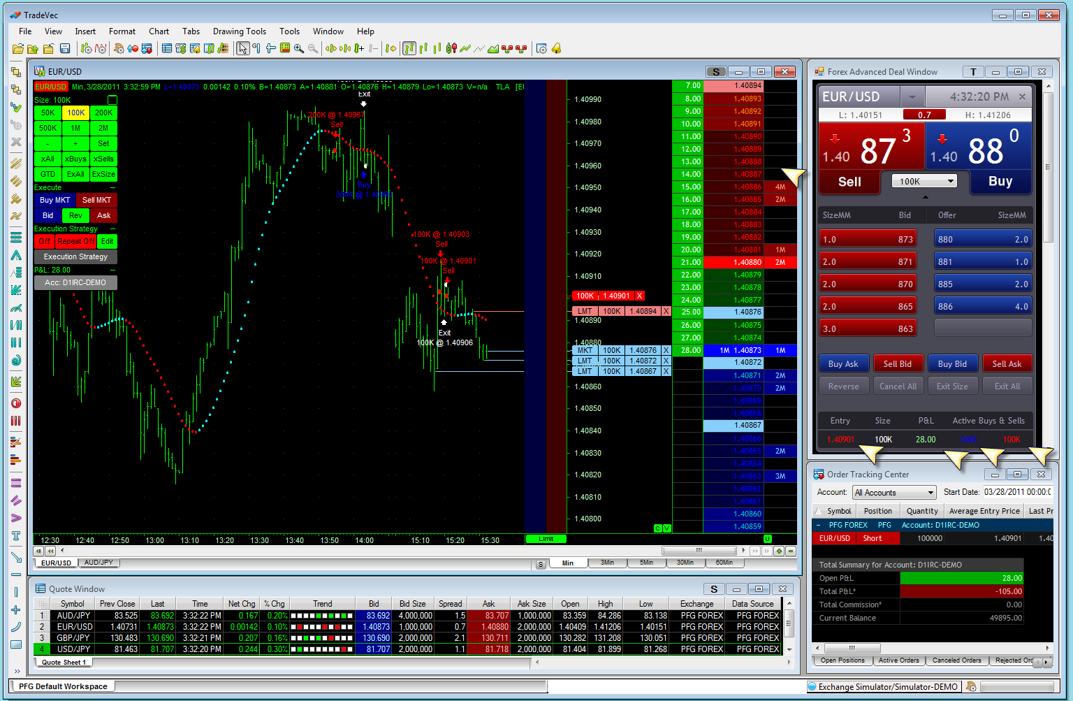
Task: Switch to the AUD/JPY chart tab
Action: point(98,563)
